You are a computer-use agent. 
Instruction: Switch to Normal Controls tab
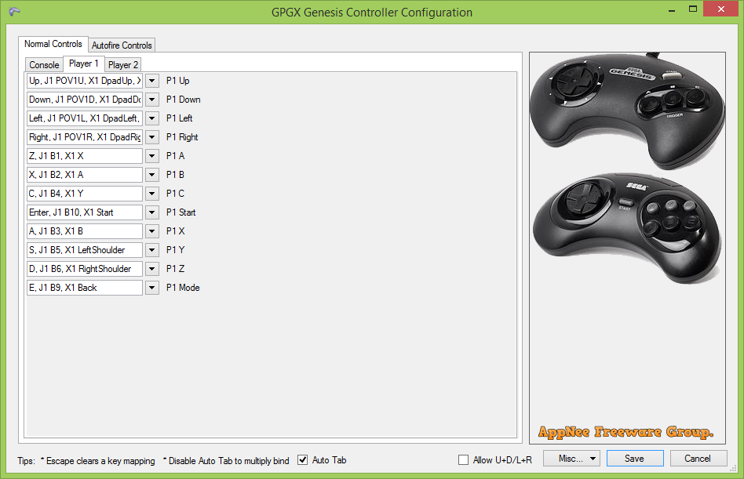tap(53, 44)
